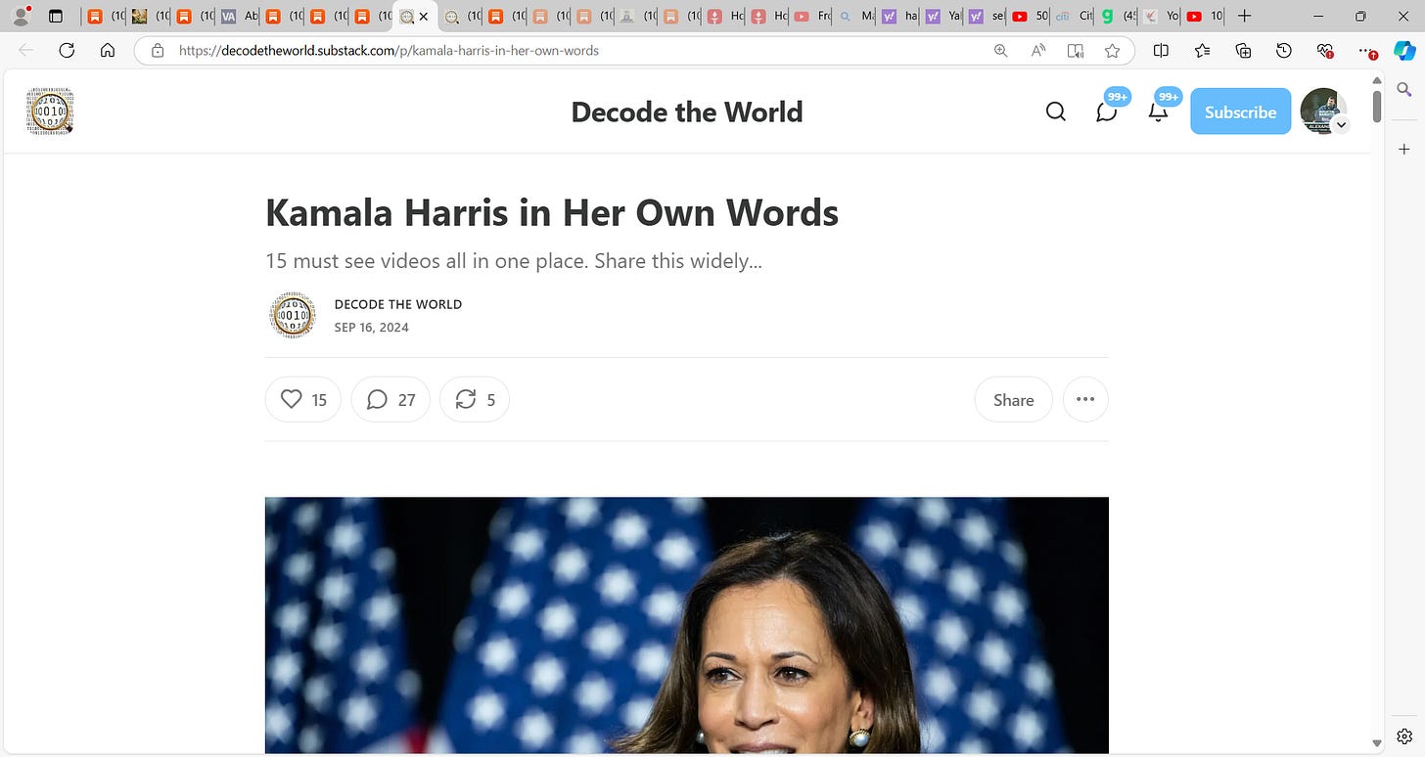The width and height of the screenshot is (1425, 757).
Task: Open the DECODE THE WORLD author link
Action: (x=398, y=304)
